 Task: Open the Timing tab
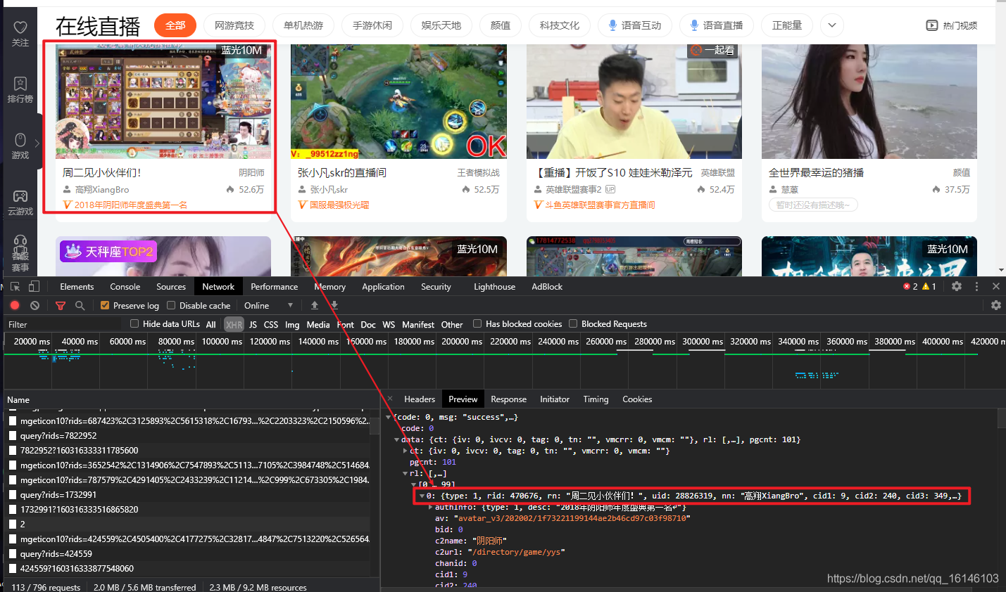click(x=596, y=399)
